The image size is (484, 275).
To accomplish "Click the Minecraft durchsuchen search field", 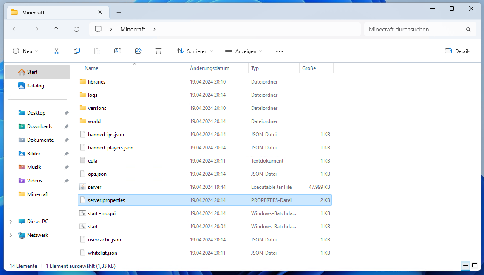I will [420, 29].
